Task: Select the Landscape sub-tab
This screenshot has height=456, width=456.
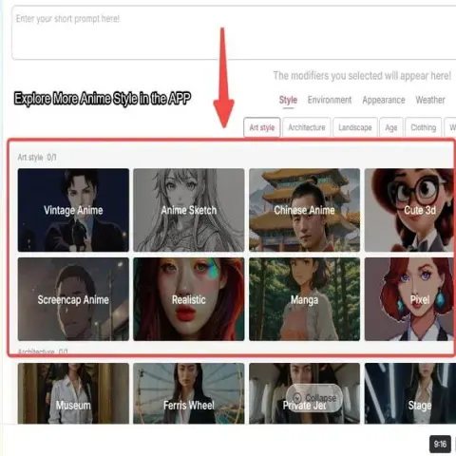Action: (355, 127)
